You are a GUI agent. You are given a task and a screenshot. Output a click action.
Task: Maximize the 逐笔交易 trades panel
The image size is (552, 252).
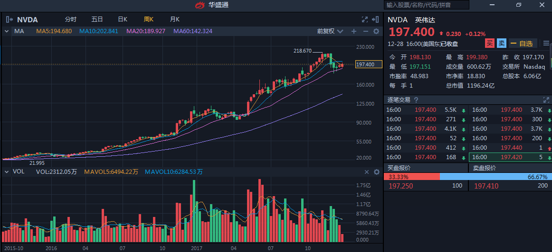(x=546, y=100)
